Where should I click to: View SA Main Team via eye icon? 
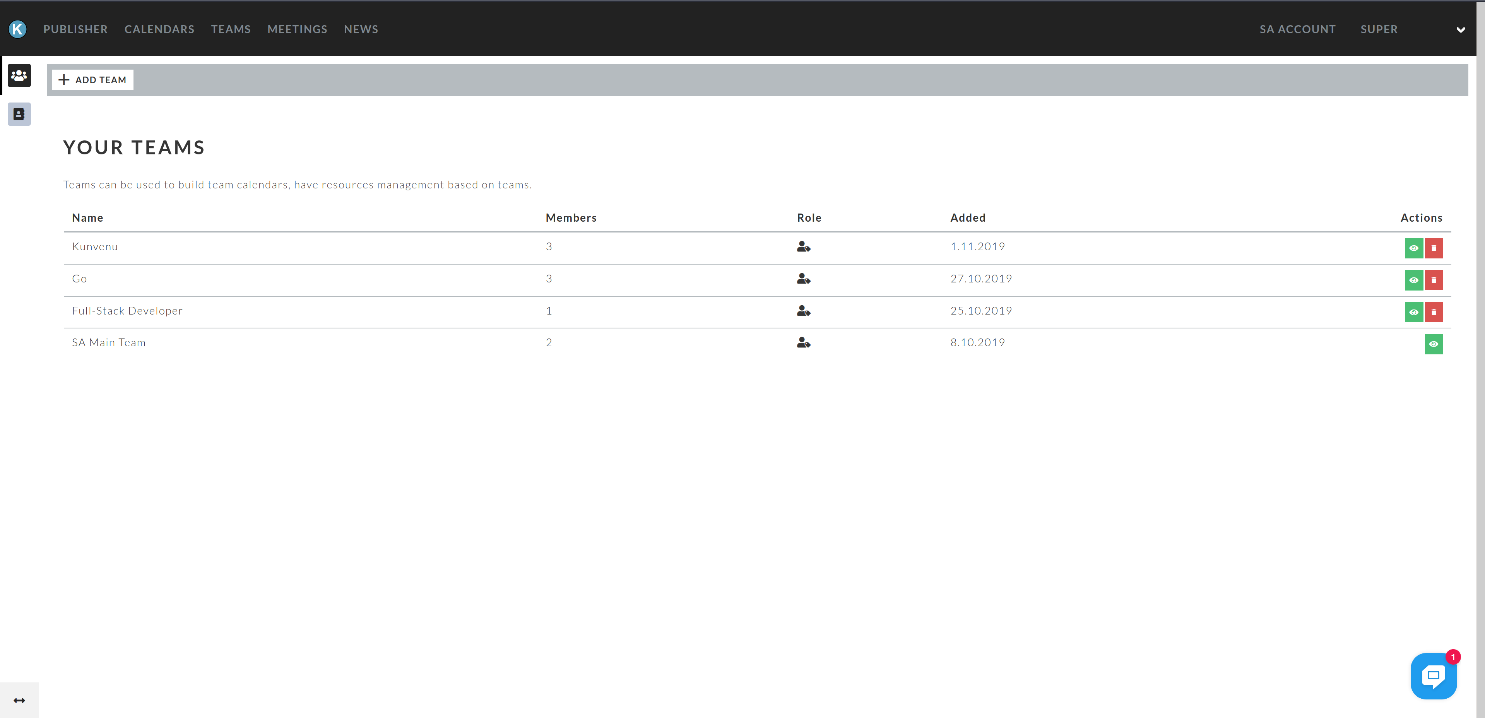(x=1434, y=344)
